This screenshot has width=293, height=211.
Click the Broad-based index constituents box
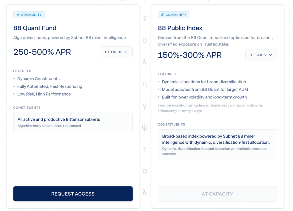point(217,145)
